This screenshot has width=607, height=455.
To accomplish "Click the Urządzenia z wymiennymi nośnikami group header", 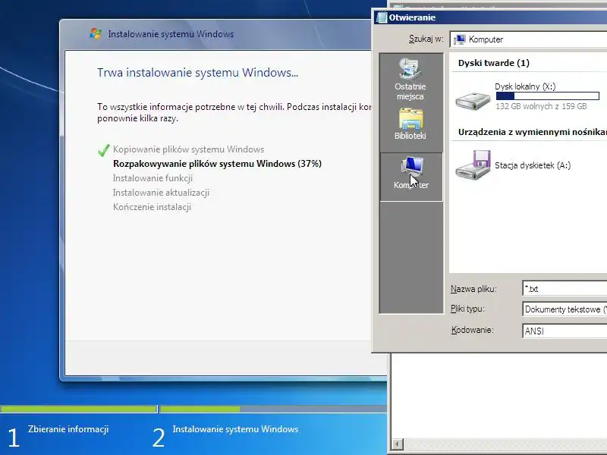I will [533, 132].
